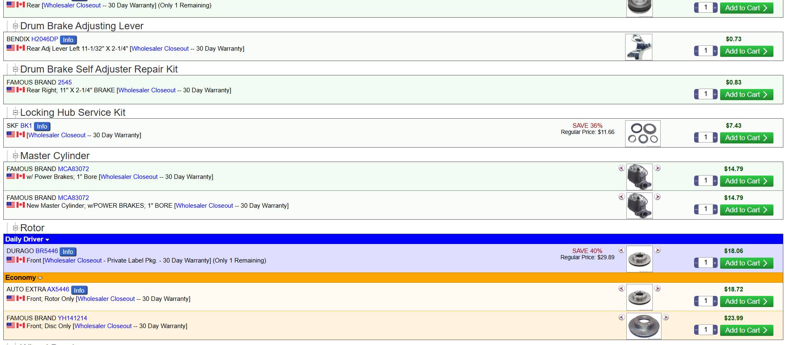Show next image for DURAGO BR5446 rotor
The width and height of the screenshot is (785, 345).
[x=657, y=250]
